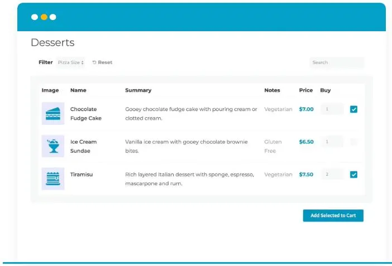Viewport: 392px width, 266px height.
Task: Click the Notes column header
Action: (x=272, y=90)
